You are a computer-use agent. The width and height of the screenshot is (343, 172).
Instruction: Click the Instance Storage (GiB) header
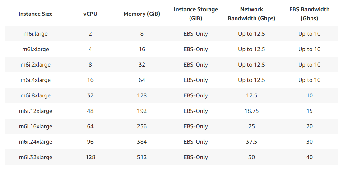click(x=196, y=14)
